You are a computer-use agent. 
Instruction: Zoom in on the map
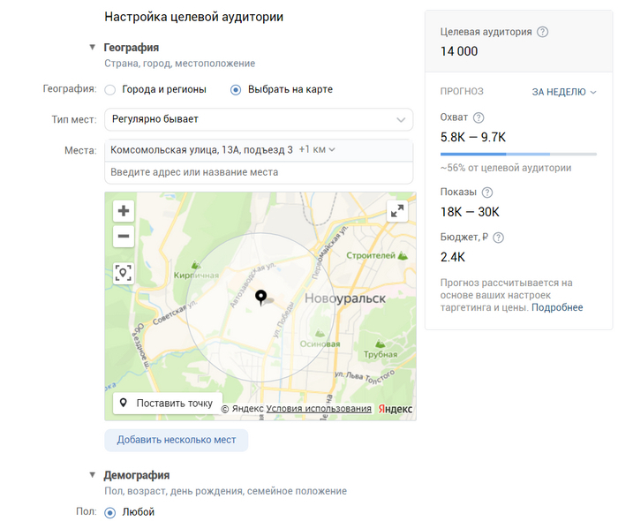pyautogui.click(x=124, y=211)
